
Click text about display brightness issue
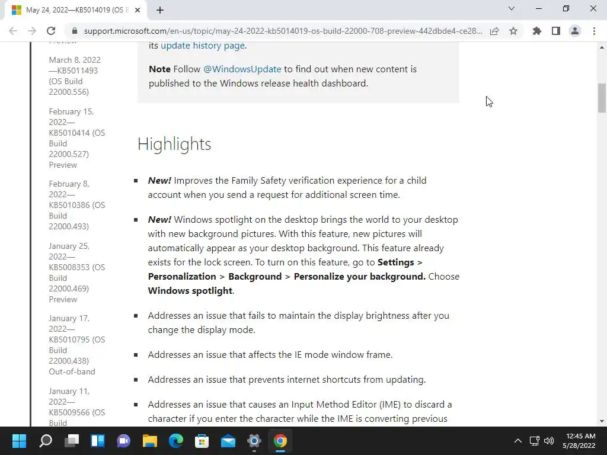coord(299,323)
